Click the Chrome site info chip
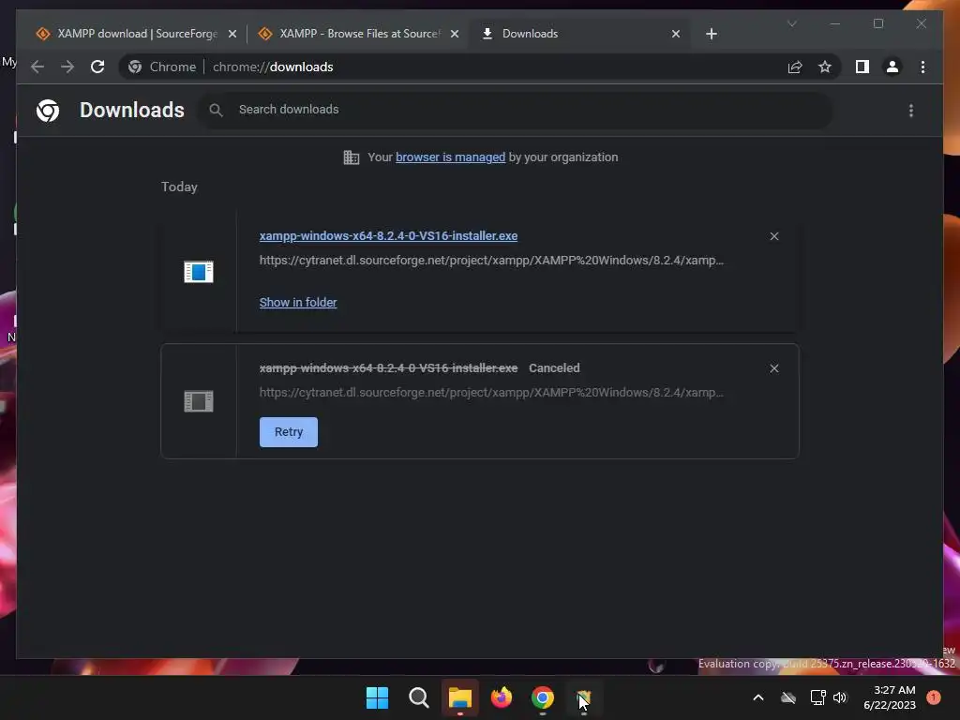 coord(162,67)
